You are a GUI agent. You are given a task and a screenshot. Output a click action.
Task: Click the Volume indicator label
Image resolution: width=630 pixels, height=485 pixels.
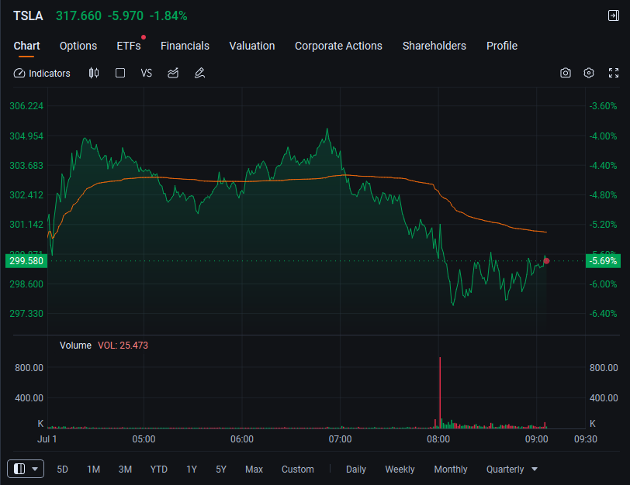(75, 346)
